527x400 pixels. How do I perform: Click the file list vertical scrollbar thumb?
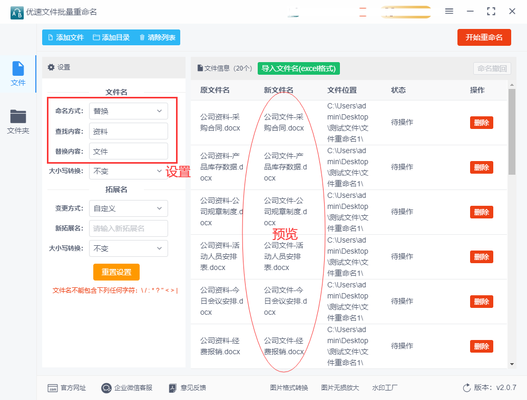[x=512, y=132]
